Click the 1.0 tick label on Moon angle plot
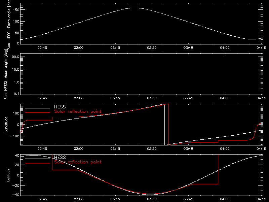Image resolution: width=269 pixels, height=202 pixels. pos(16,82)
